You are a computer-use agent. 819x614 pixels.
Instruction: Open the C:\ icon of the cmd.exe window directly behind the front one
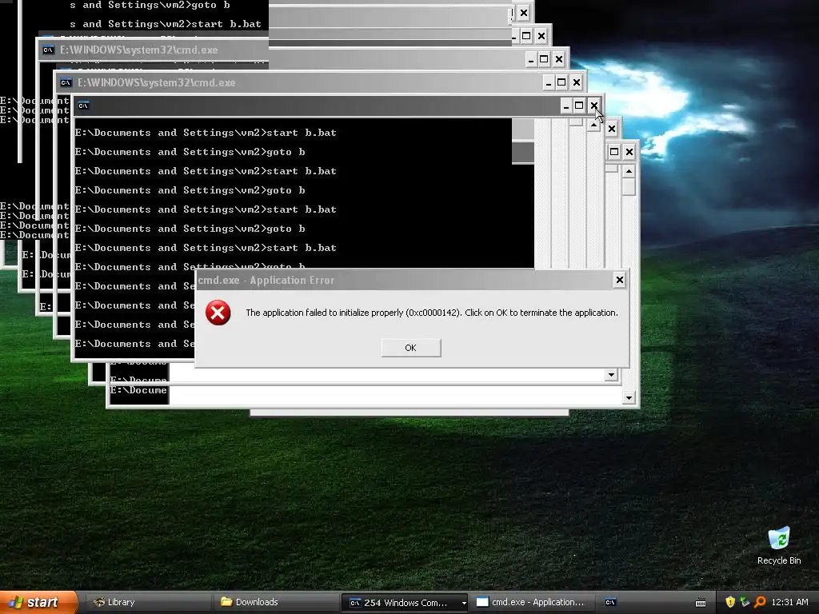pyautogui.click(x=66, y=82)
